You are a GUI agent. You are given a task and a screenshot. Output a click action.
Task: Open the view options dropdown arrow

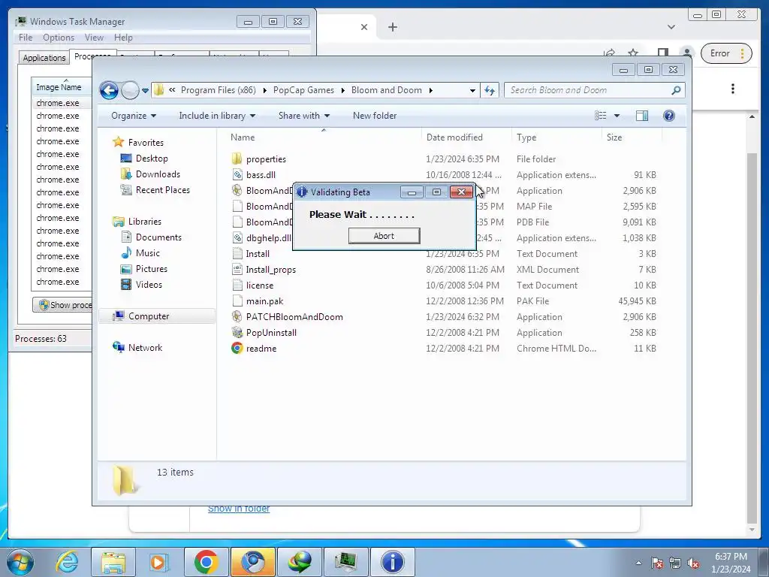point(617,116)
